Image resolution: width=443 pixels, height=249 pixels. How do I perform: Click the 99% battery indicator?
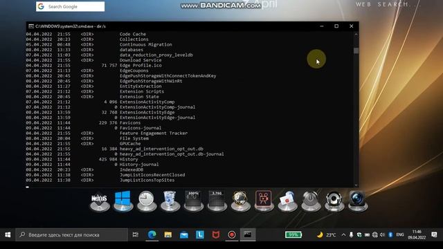coord(293,234)
